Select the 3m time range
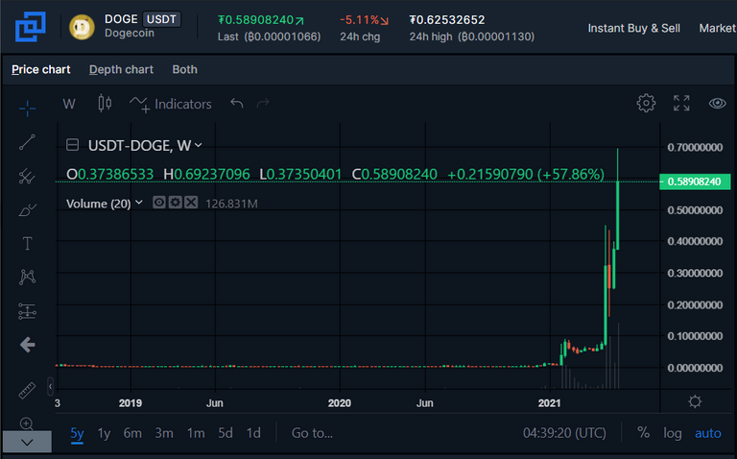The height and width of the screenshot is (459, 737). pyautogui.click(x=164, y=433)
